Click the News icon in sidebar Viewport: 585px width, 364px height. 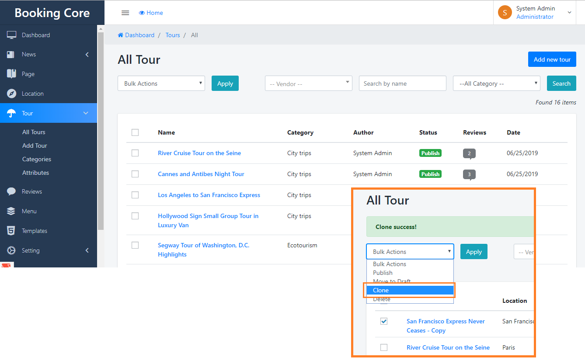pyautogui.click(x=11, y=55)
